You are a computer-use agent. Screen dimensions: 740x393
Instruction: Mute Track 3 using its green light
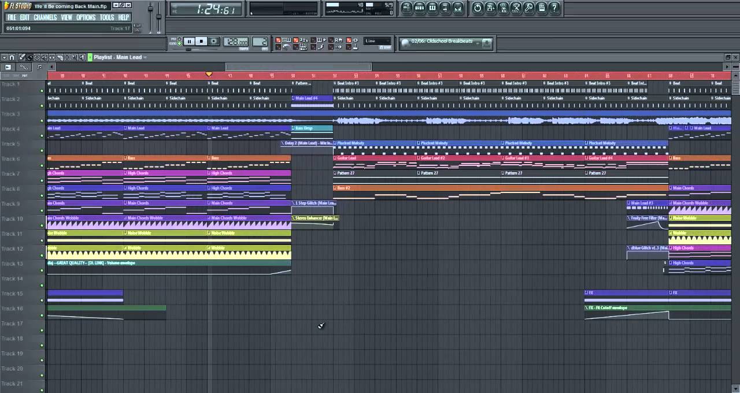pyautogui.click(x=42, y=121)
